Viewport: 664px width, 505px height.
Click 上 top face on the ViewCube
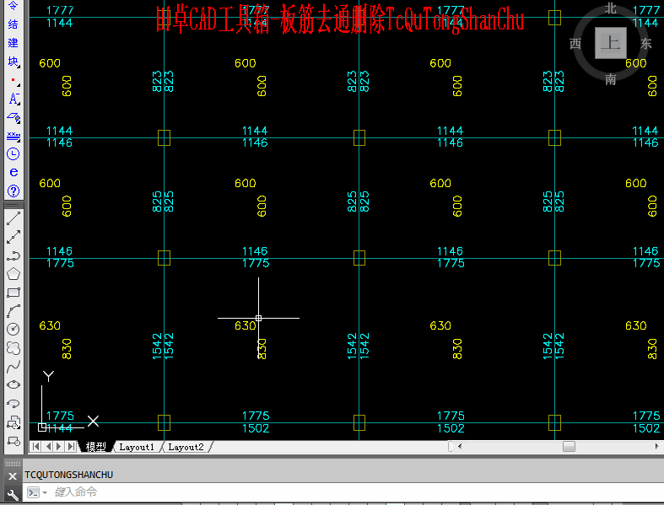pos(610,43)
